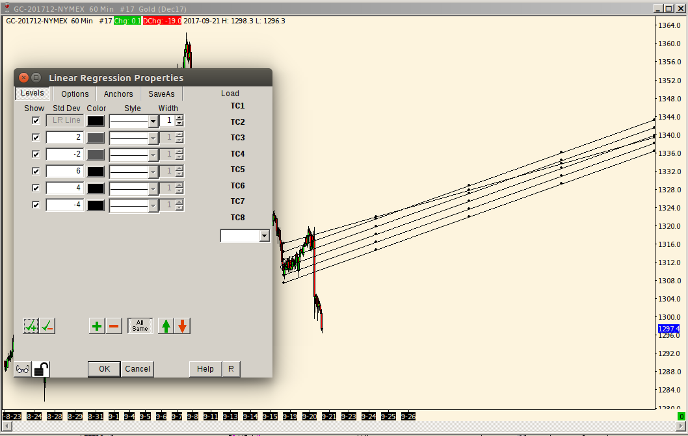Toggle Show checkbox for Std Dev -4 row
This screenshot has width=688, height=436.
click(x=36, y=205)
